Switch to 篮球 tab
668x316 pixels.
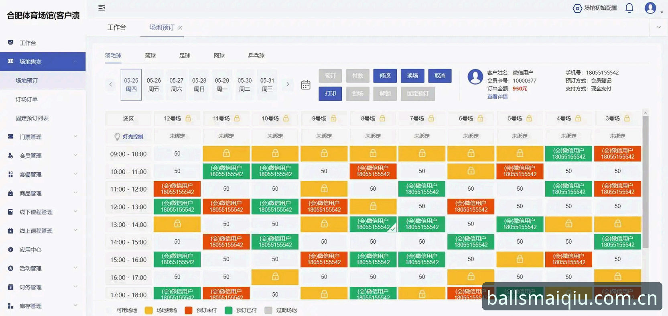coord(150,55)
